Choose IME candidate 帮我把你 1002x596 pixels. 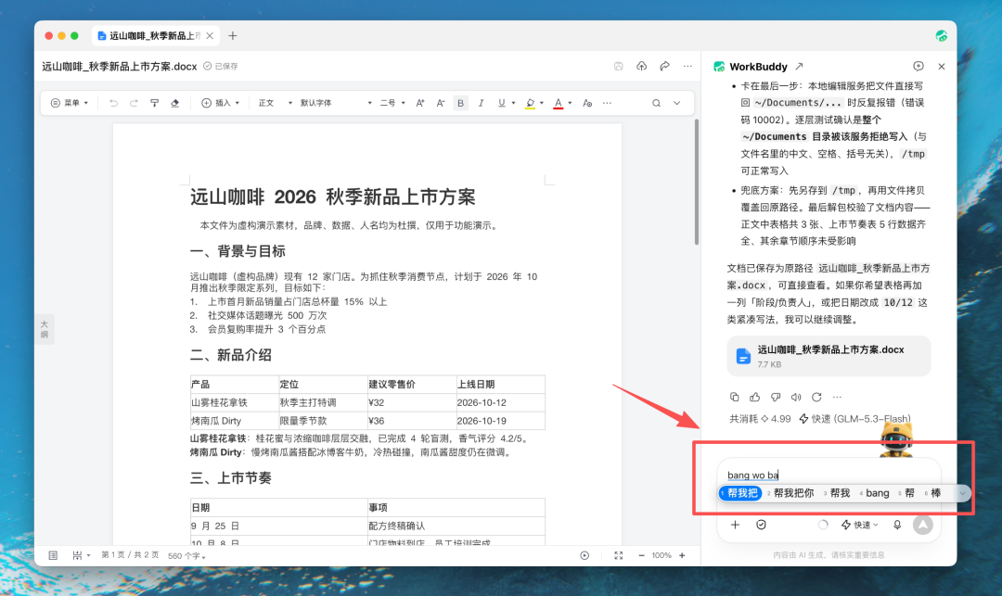click(791, 493)
